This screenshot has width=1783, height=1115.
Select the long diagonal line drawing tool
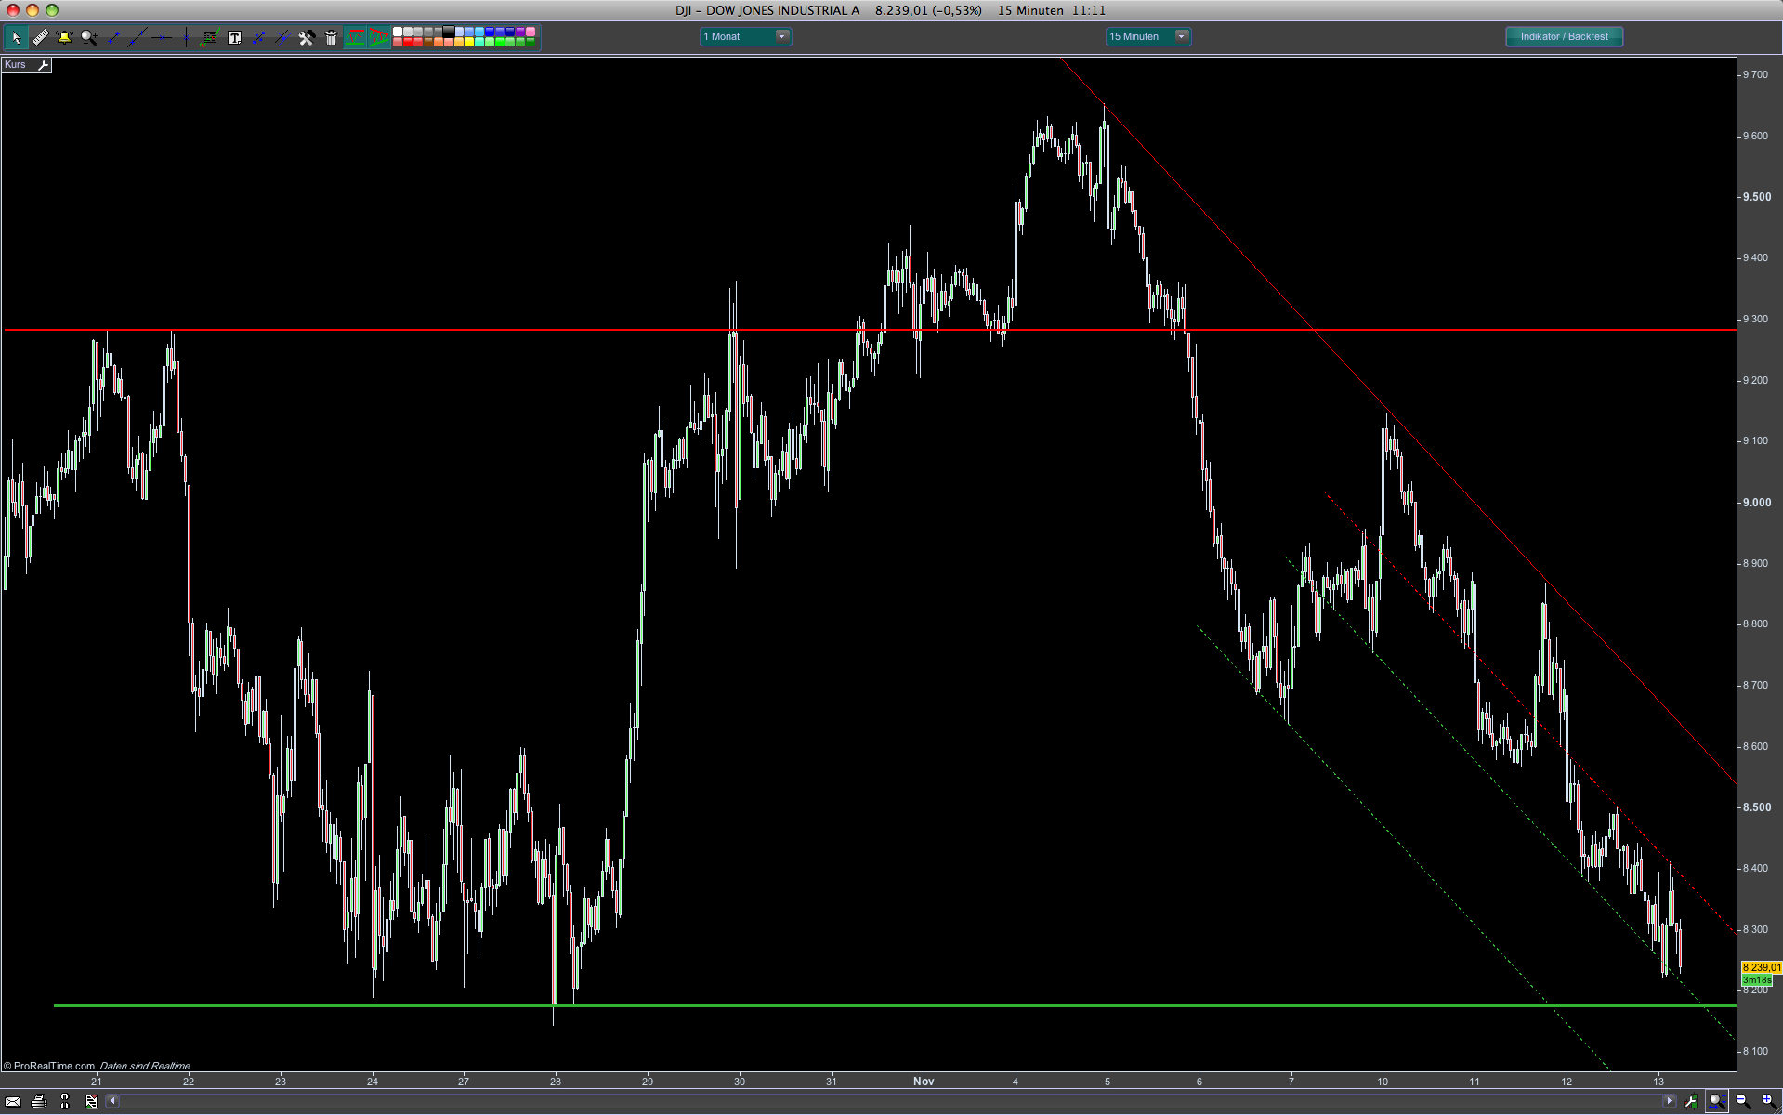coord(138,37)
